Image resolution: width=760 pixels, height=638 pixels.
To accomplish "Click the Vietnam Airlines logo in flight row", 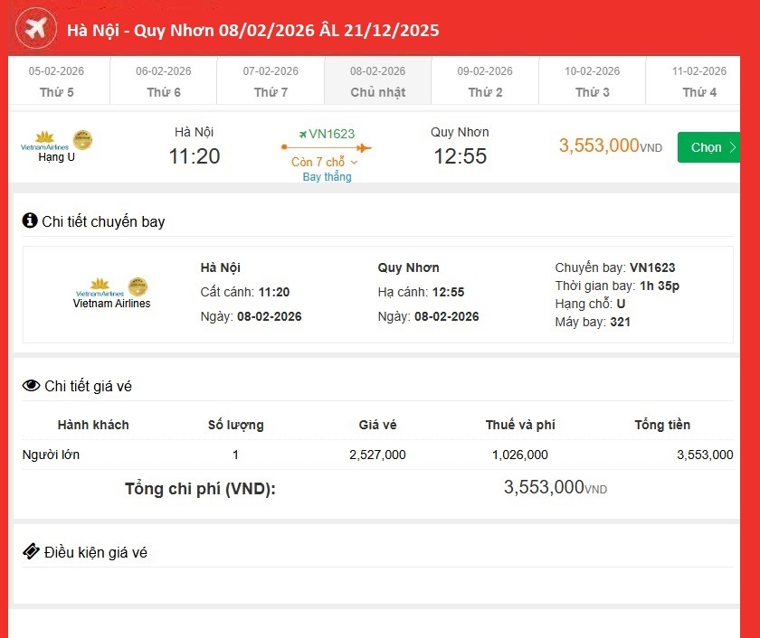I will [44, 139].
